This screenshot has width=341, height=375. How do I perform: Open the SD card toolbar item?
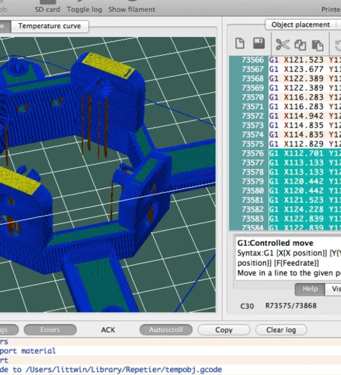pos(48,9)
